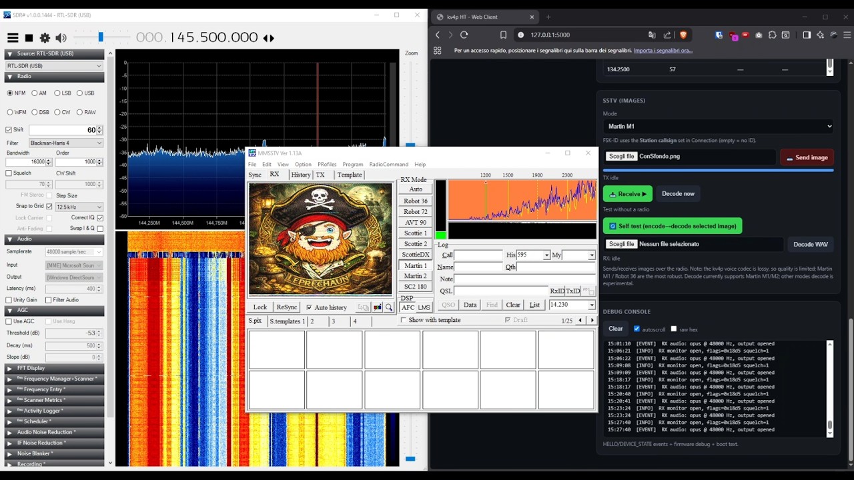Select the USB demodulation mode
The image size is (854, 480).
(85, 93)
